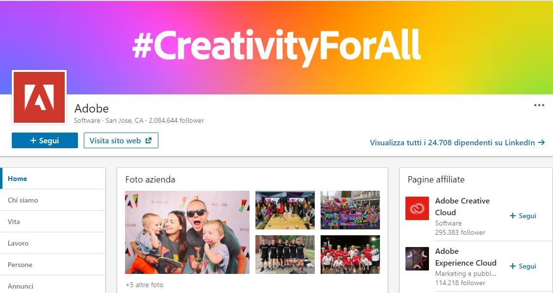Click the #CreativityForAll cover banner

click(276, 47)
